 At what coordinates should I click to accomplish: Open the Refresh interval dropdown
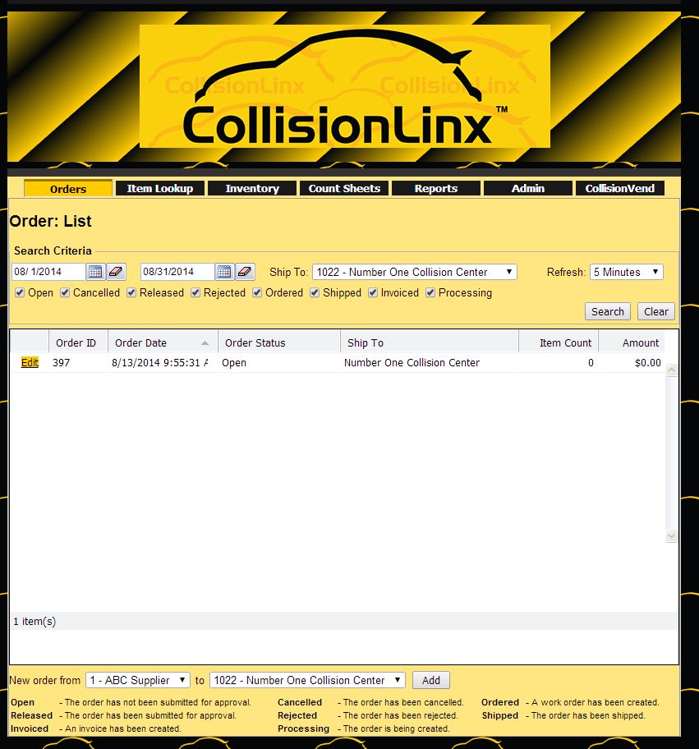[x=627, y=273]
